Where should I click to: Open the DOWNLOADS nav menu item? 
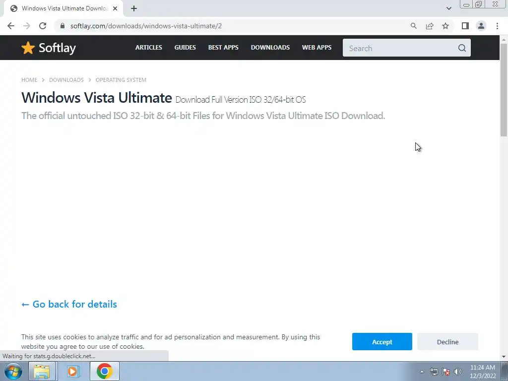[x=270, y=47]
